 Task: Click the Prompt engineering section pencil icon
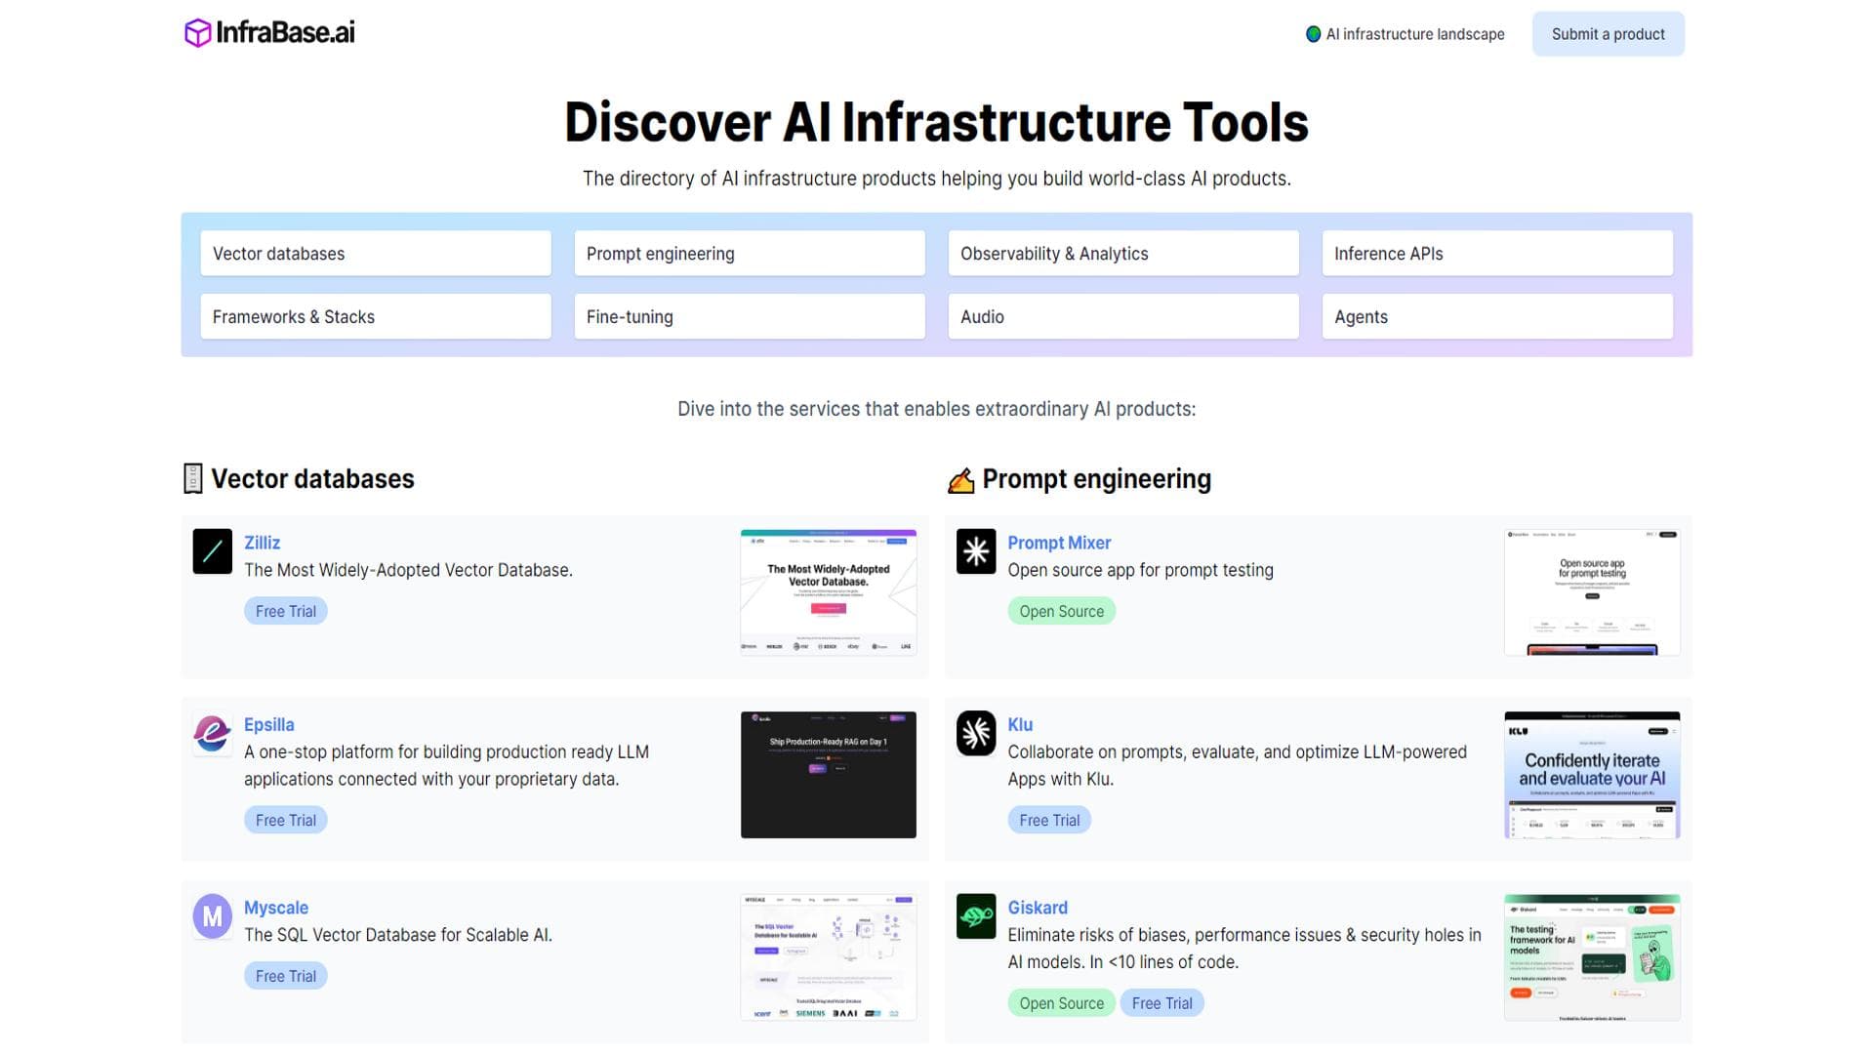tap(961, 480)
